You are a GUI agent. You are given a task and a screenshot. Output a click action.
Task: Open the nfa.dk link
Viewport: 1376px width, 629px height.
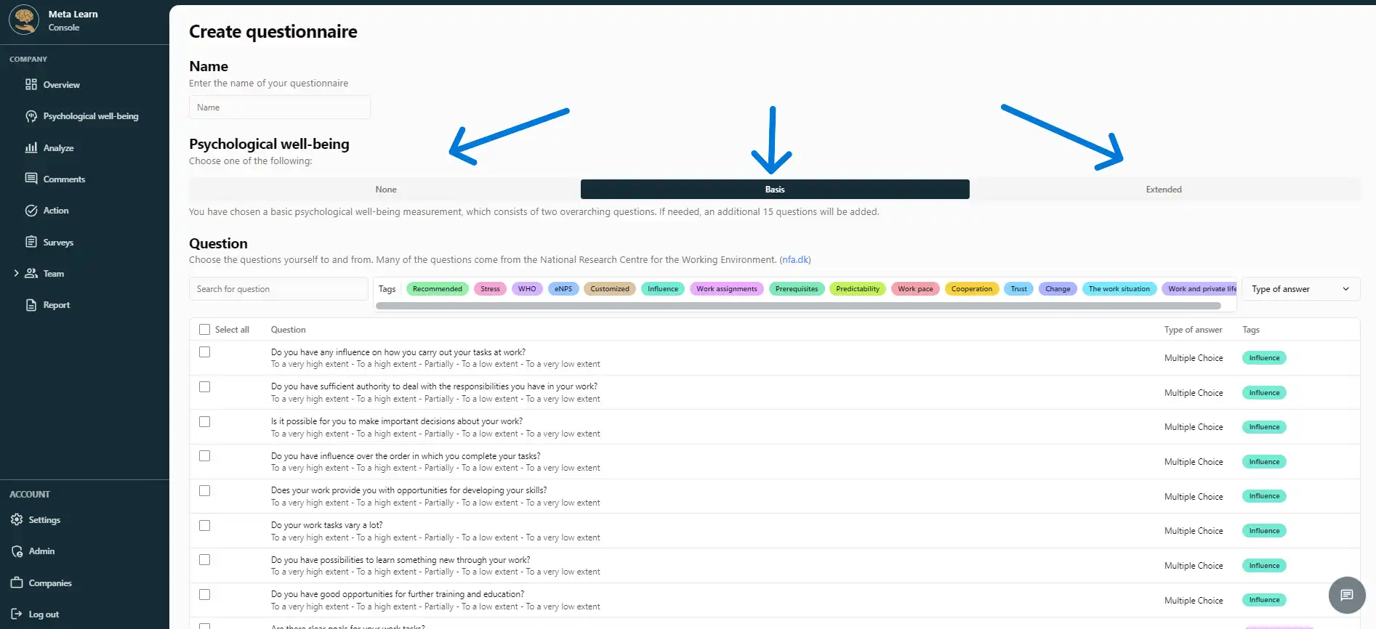click(x=794, y=260)
